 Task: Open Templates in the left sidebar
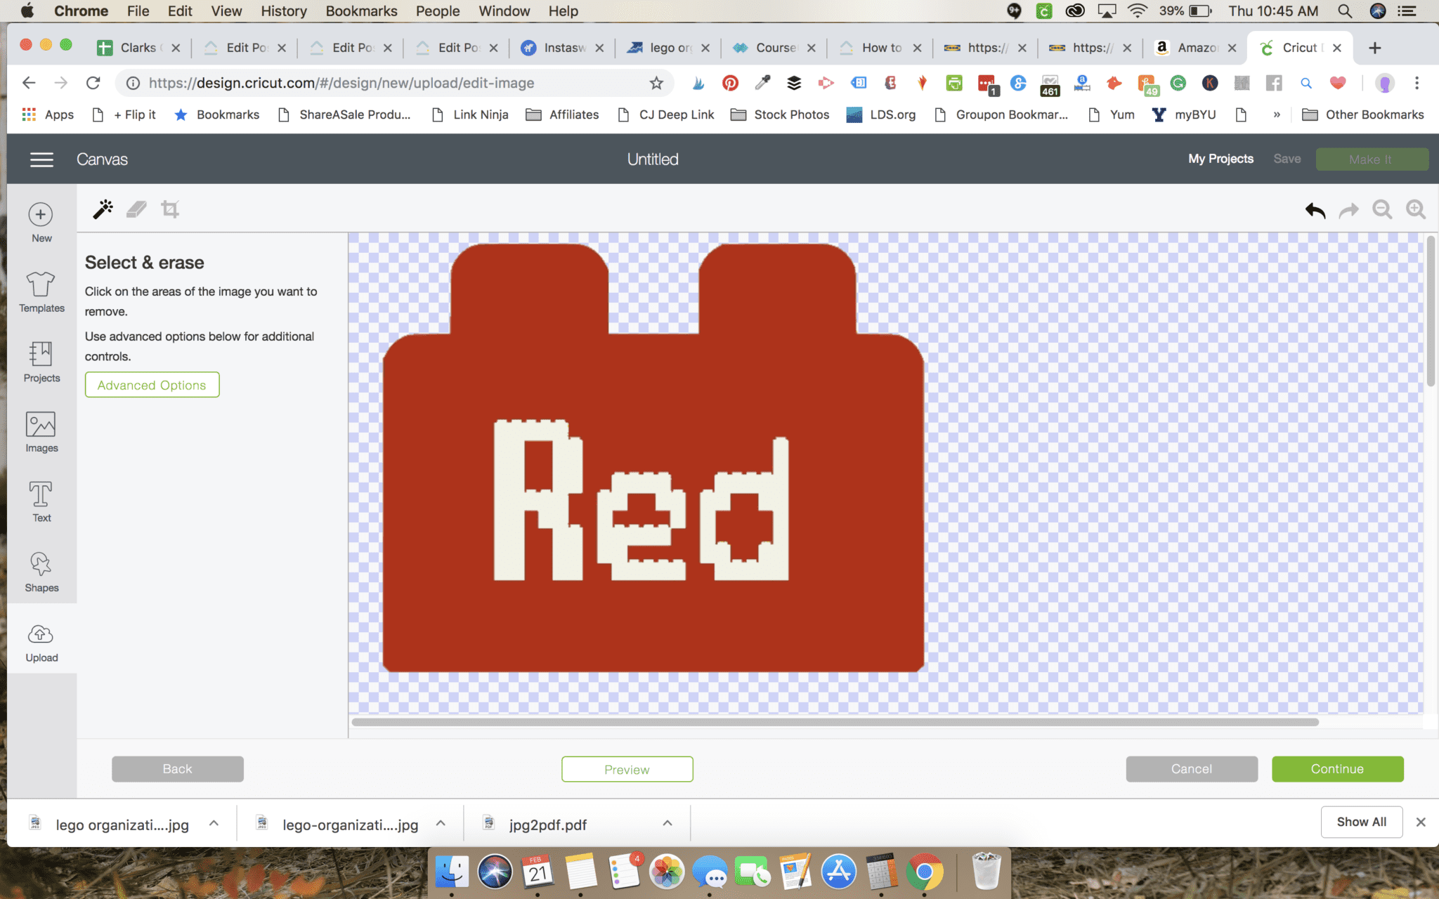[41, 292]
